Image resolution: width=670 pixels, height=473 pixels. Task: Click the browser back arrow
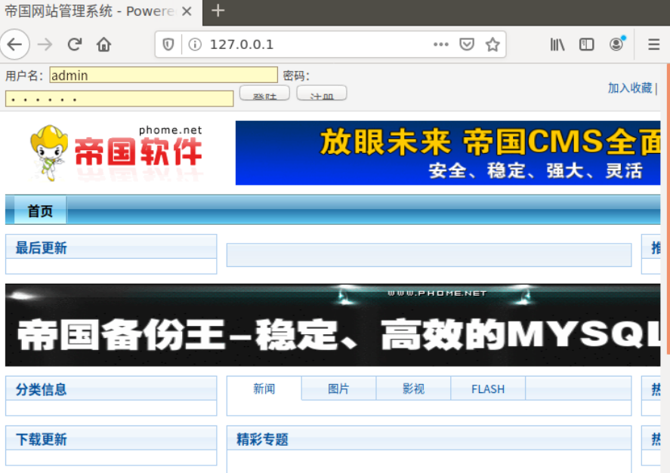(15, 45)
